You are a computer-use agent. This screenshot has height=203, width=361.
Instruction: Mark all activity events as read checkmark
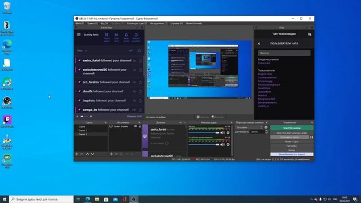(131, 51)
